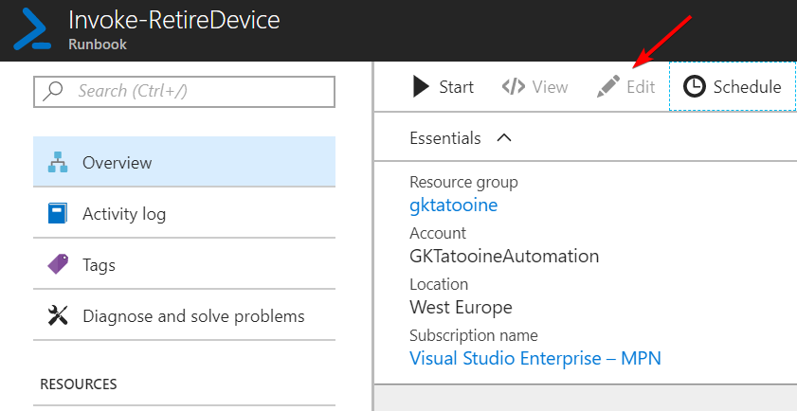Click the GKTatooineAutomation account value
Screen dimensions: 797x411
coord(504,256)
